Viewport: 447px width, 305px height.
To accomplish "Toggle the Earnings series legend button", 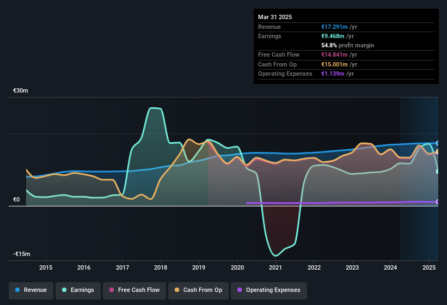I will [78, 290].
